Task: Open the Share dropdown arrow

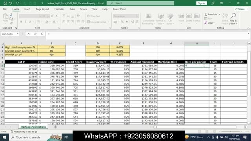Action: coord(247,9)
